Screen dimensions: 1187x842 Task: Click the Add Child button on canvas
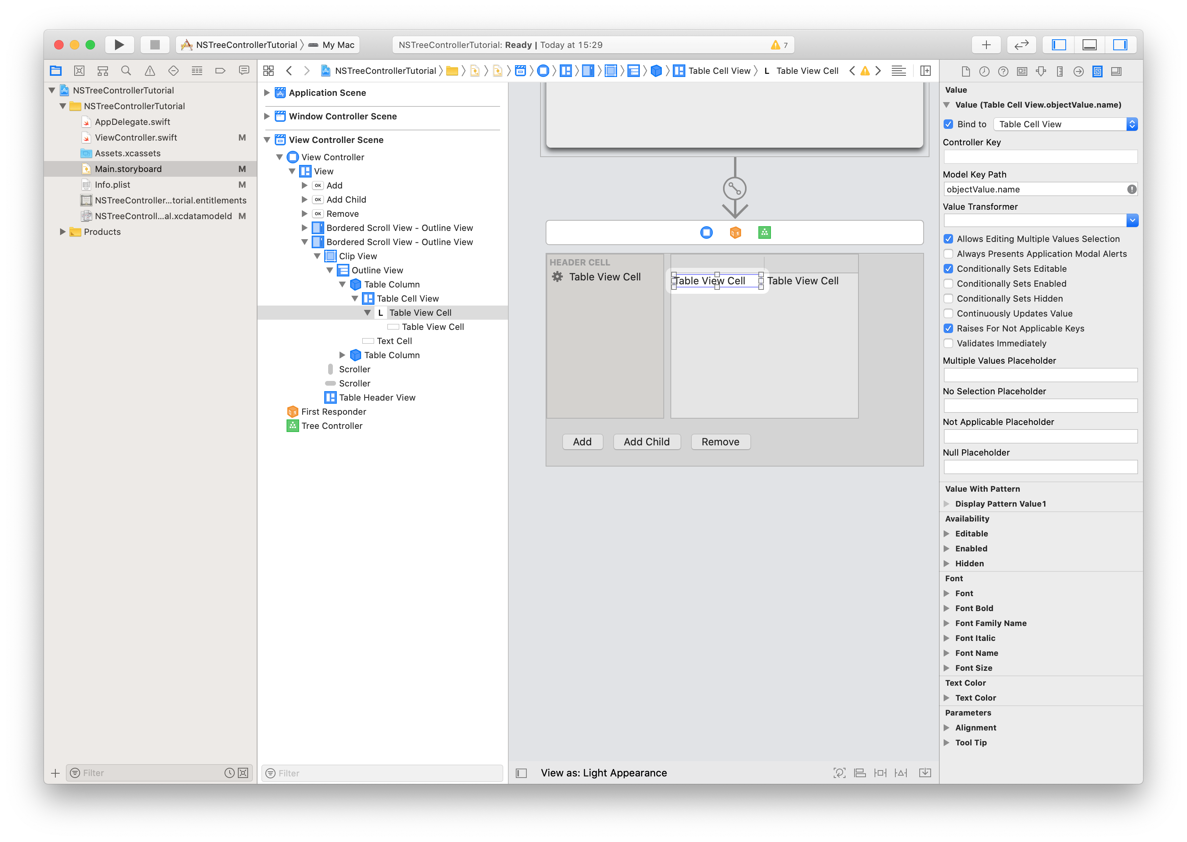coord(646,442)
